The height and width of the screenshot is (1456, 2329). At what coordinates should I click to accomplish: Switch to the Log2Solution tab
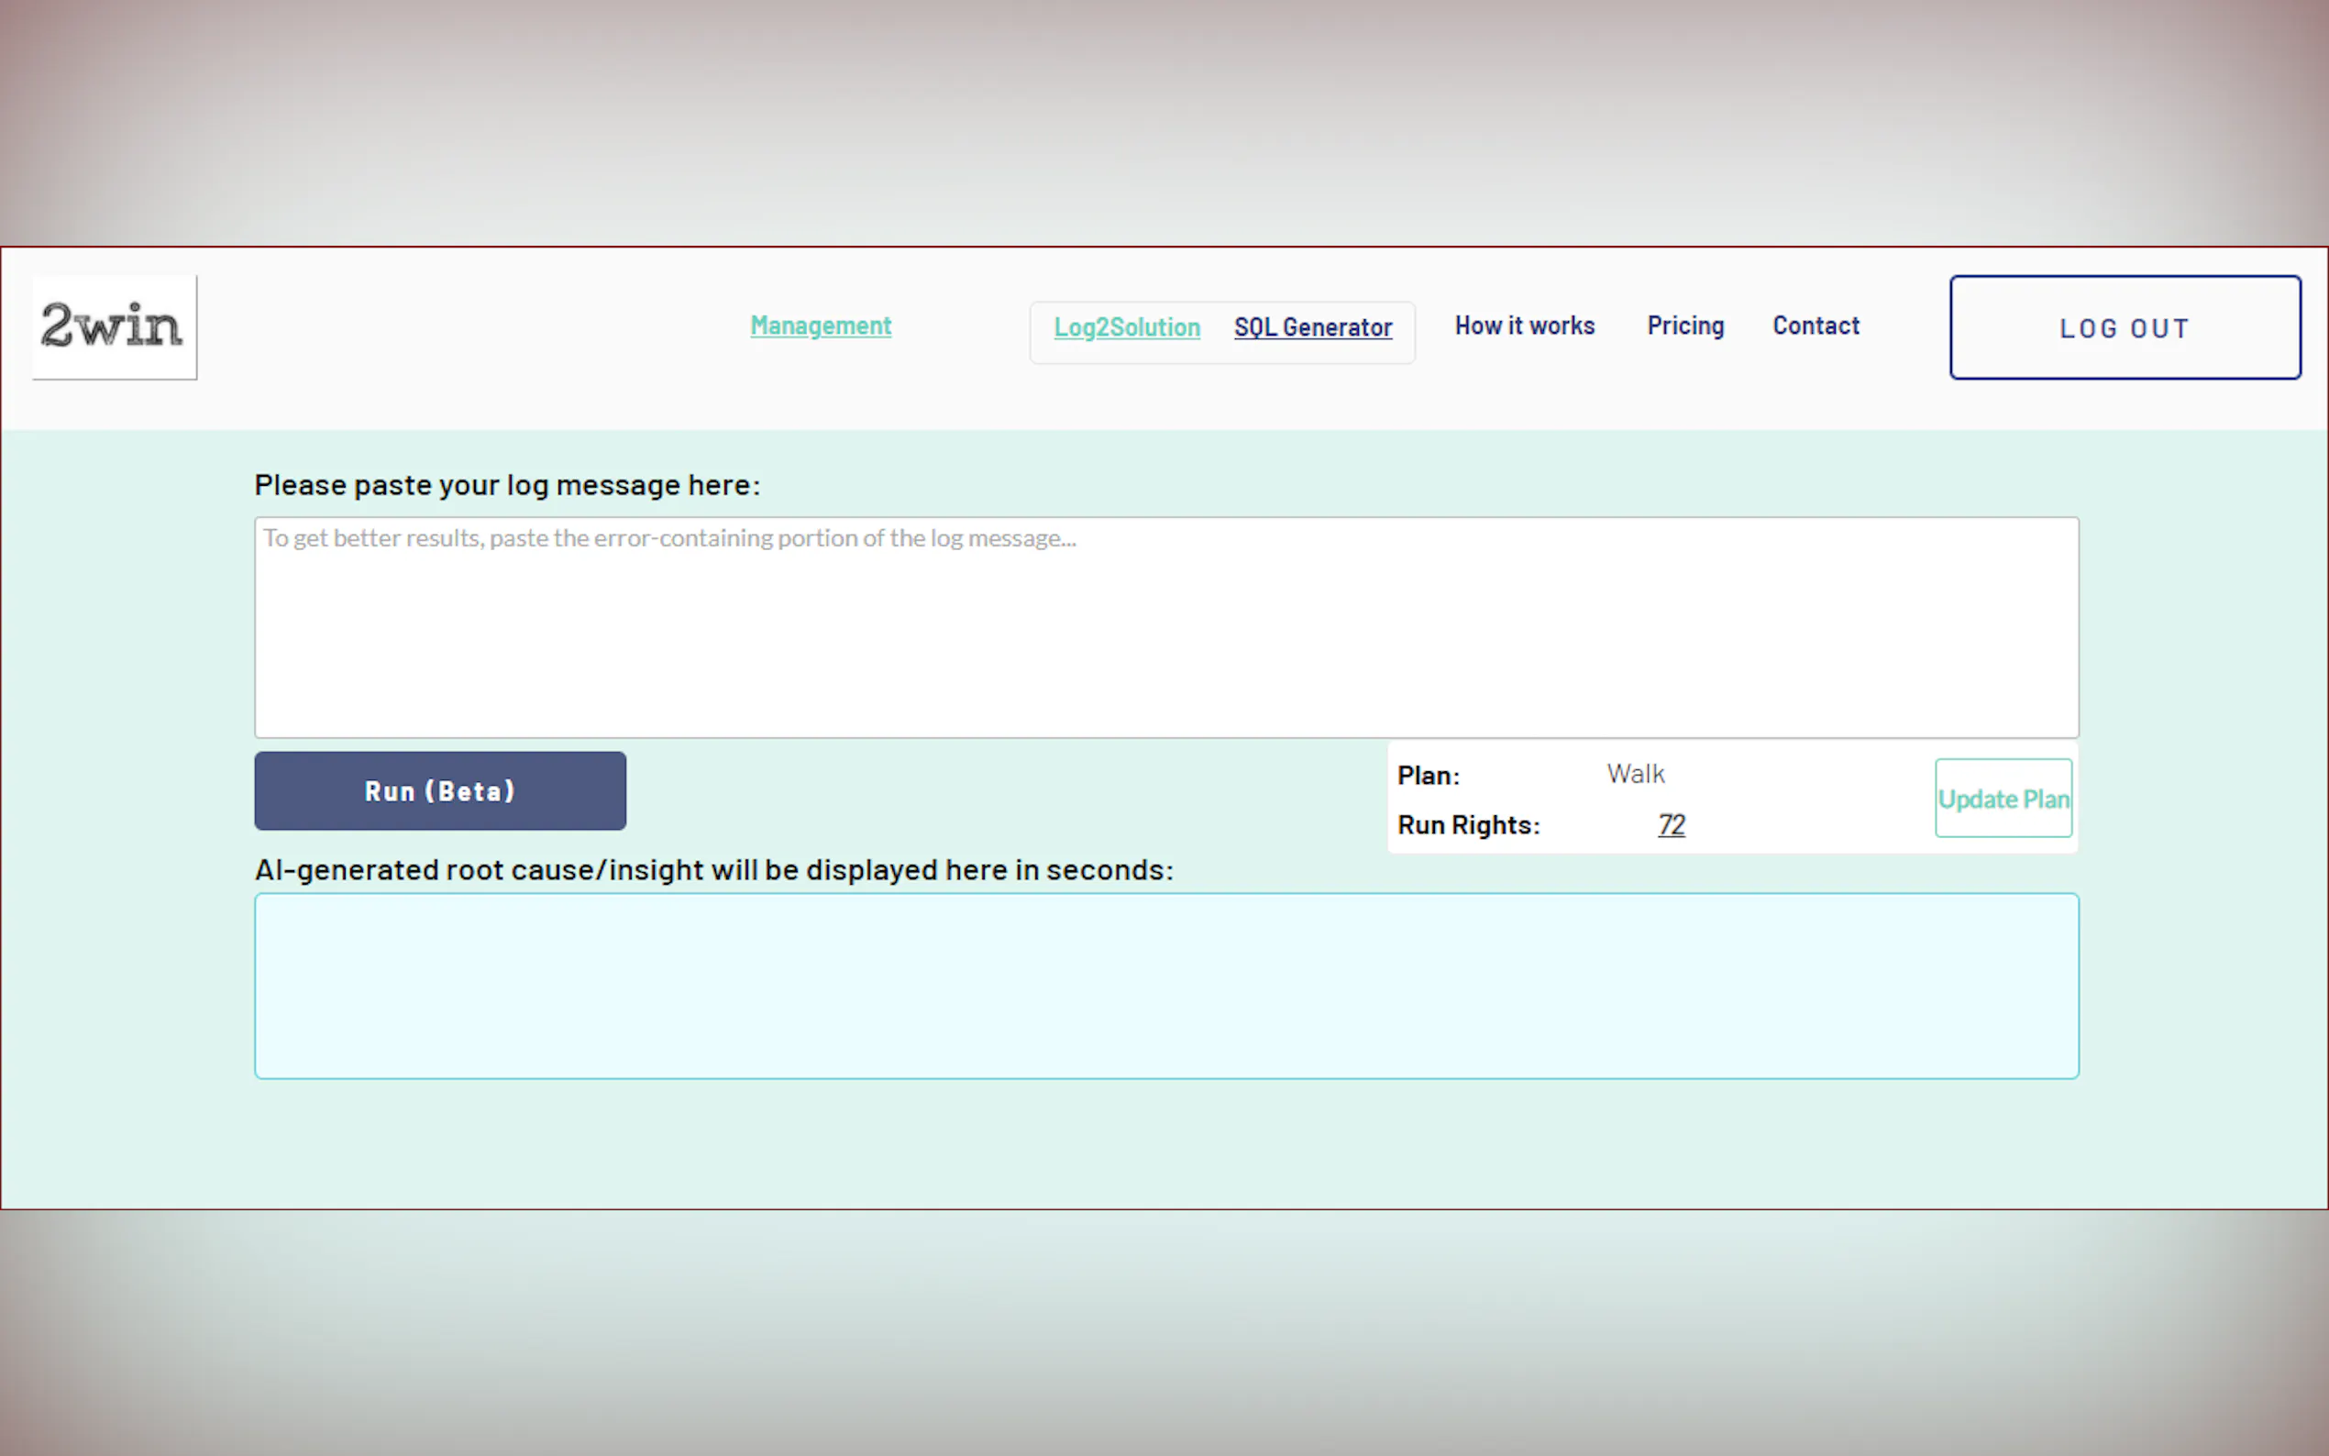click(x=1127, y=327)
